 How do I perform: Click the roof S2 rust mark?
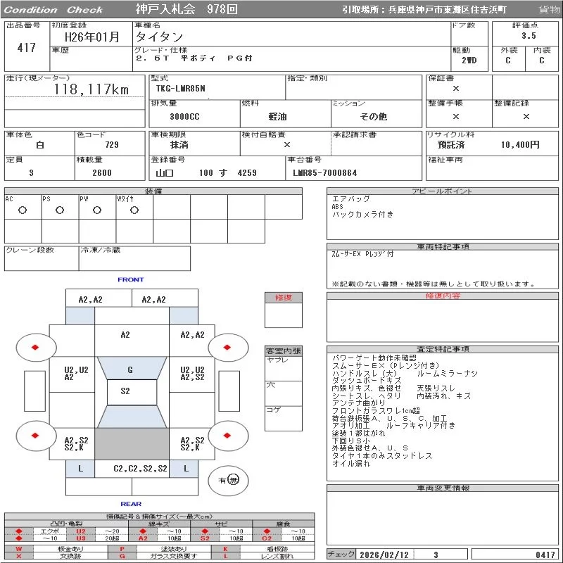[125, 391]
